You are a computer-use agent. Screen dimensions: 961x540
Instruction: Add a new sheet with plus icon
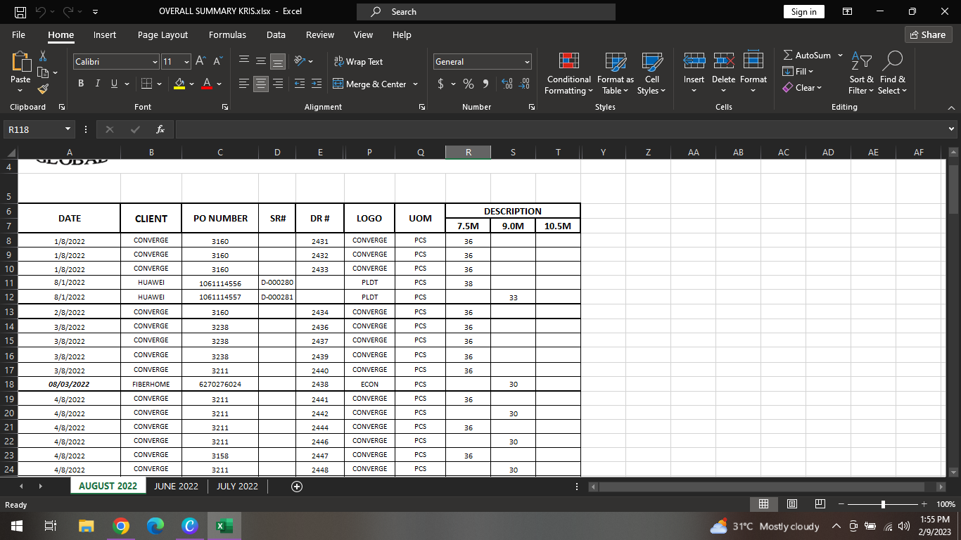pos(297,487)
